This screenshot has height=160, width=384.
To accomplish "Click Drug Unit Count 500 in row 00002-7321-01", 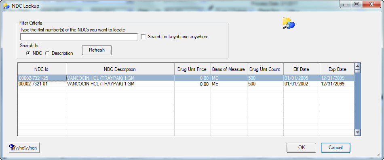I will (265, 84).
